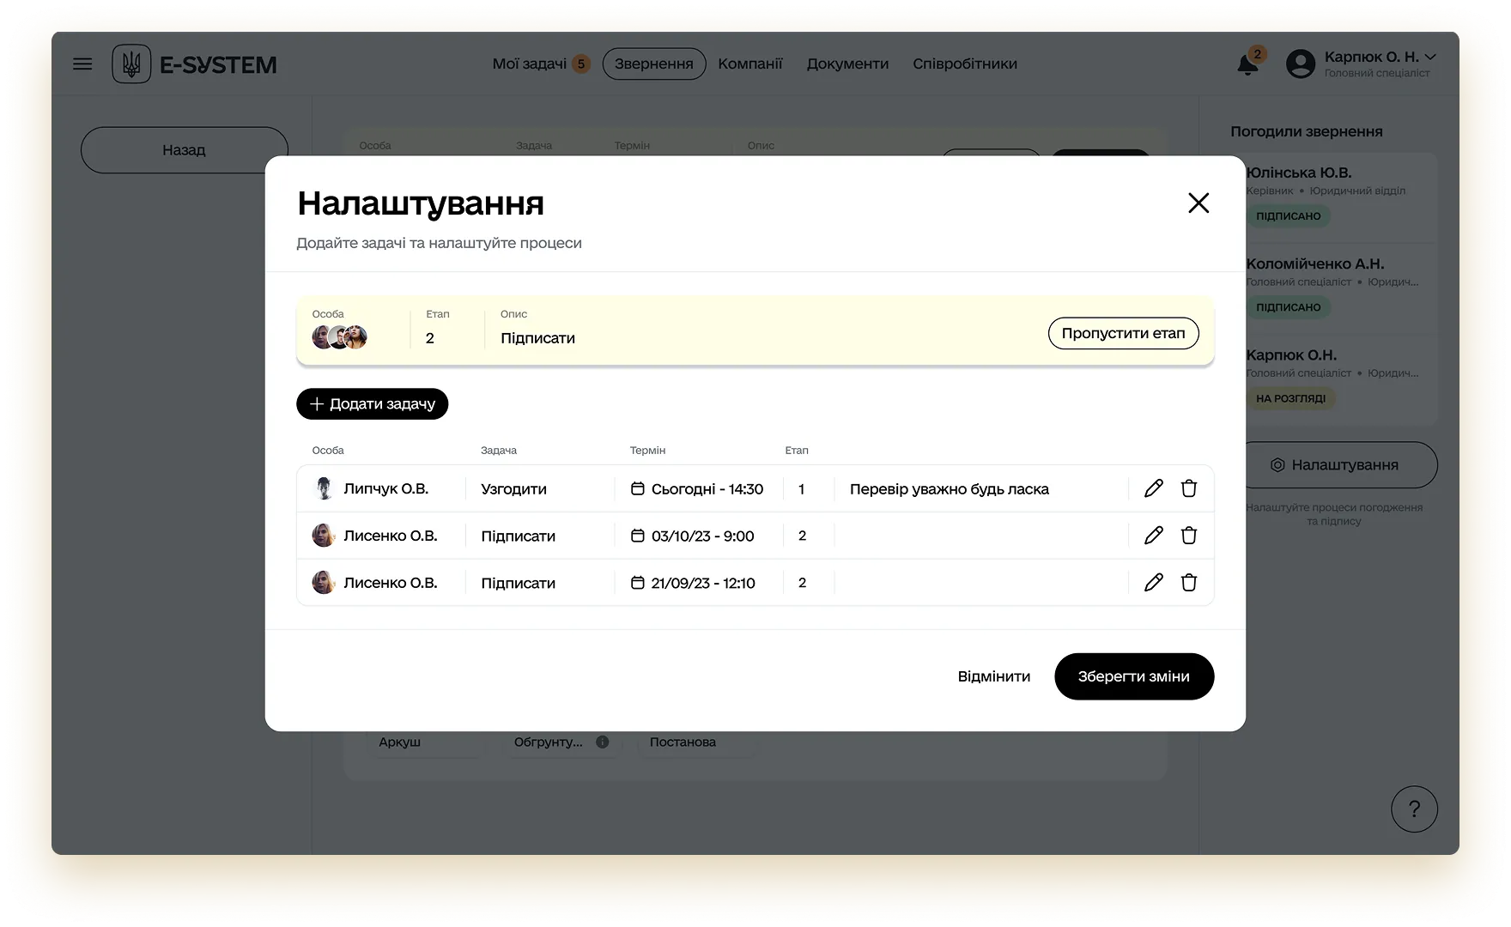Click the 03/10/23 - 9:00 deadline
The height and width of the screenshot is (927, 1511).
coord(702,536)
